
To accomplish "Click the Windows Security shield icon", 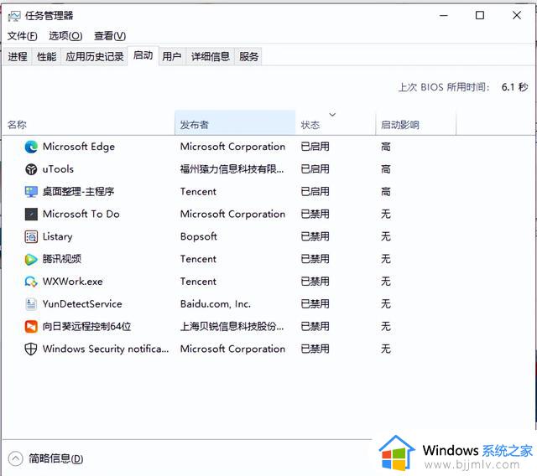I will point(31,349).
